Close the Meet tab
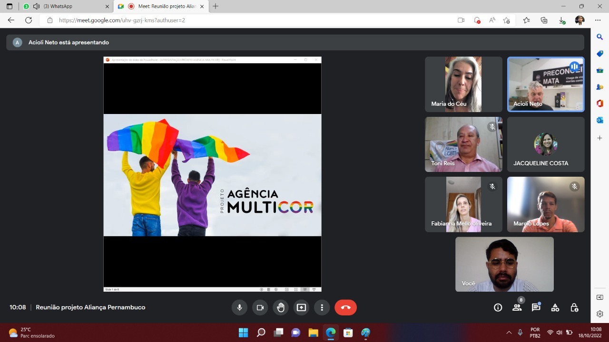The image size is (609, 342). point(202,6)
